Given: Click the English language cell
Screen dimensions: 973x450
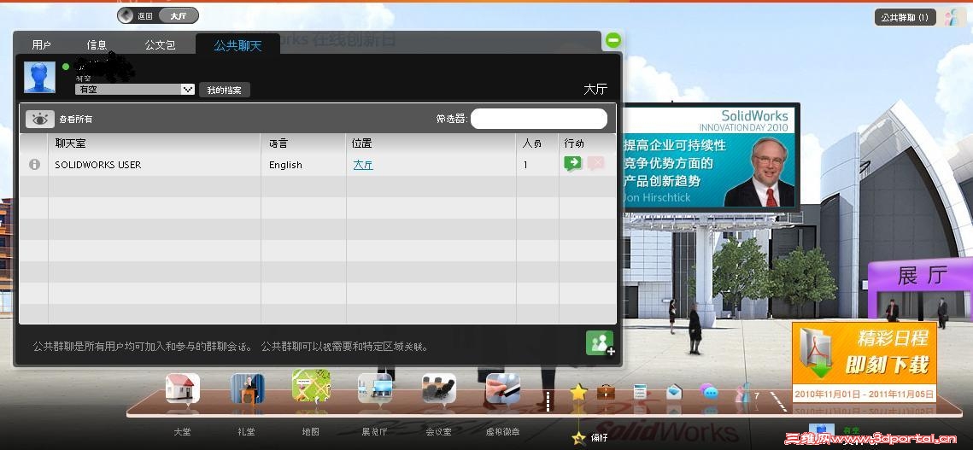Looking at the screenshot, I should pyautogui.click(x=285, y=165).
